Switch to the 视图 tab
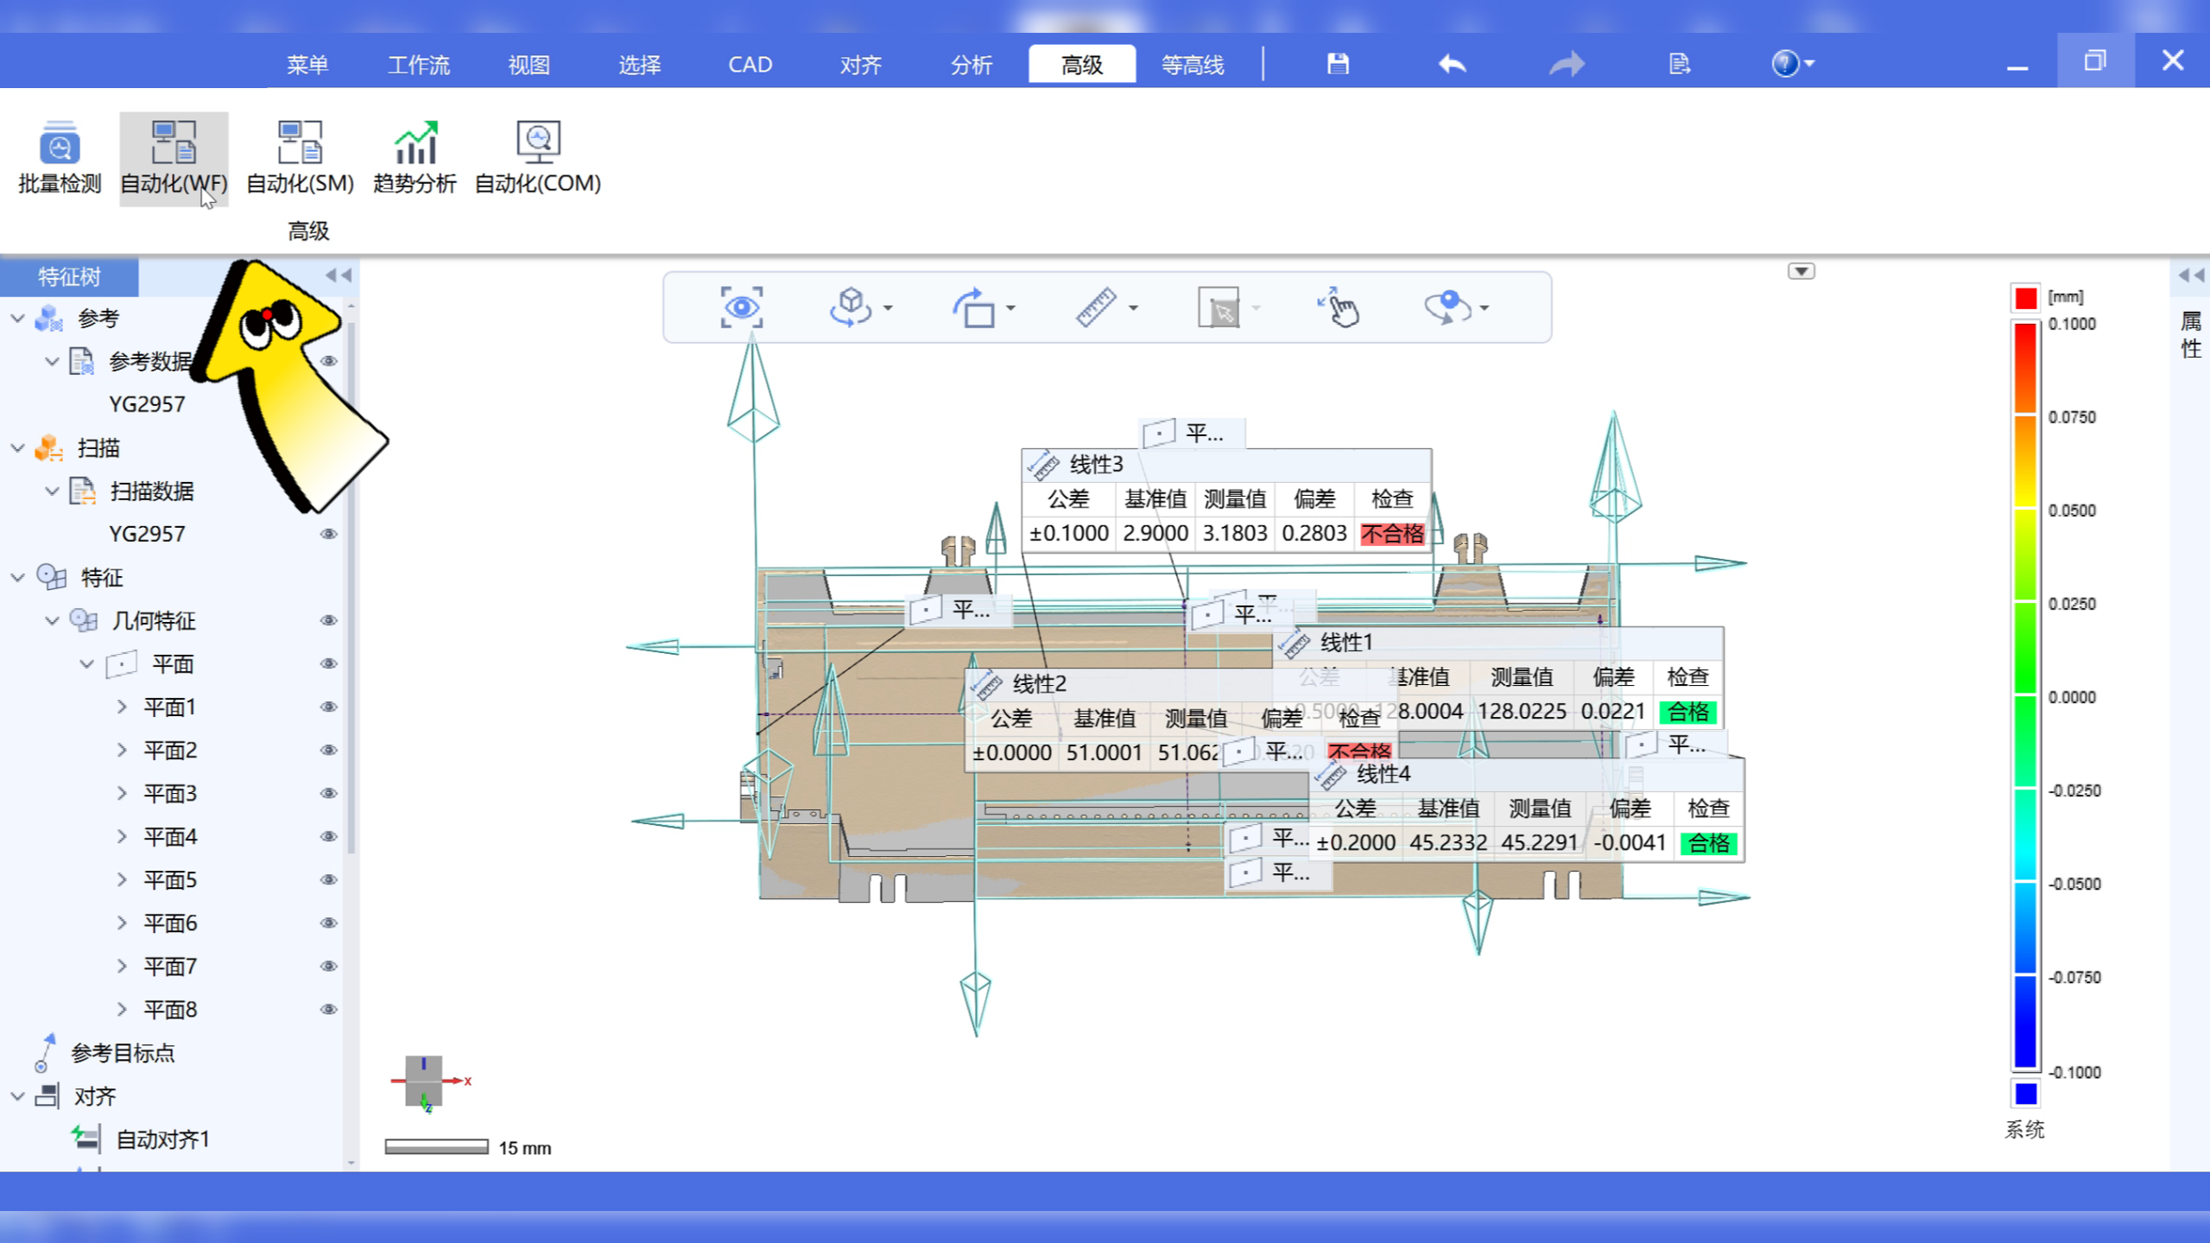This screenshot has width=2210, height=1243. pyautogui.click(x=529, y=65)
